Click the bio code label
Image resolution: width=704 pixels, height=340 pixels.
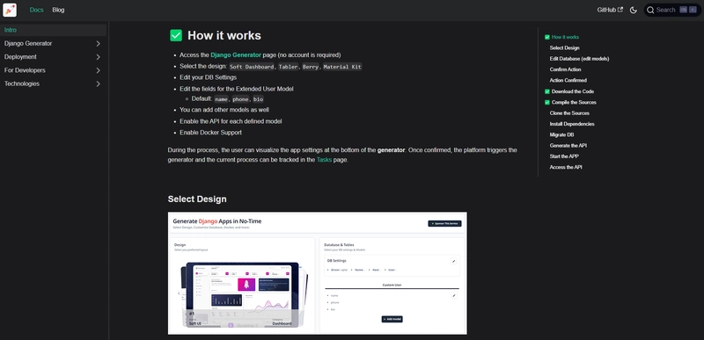coord(258,99)
